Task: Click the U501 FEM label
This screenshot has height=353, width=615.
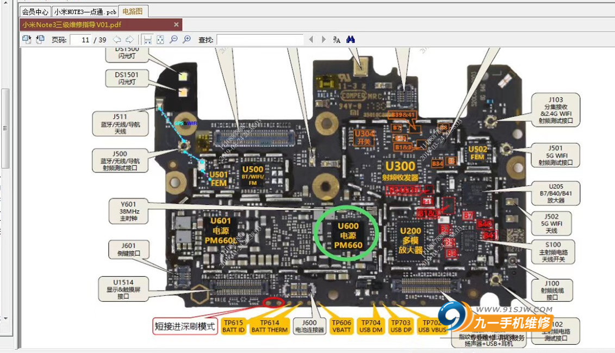Action: click(x=219, y=179)
